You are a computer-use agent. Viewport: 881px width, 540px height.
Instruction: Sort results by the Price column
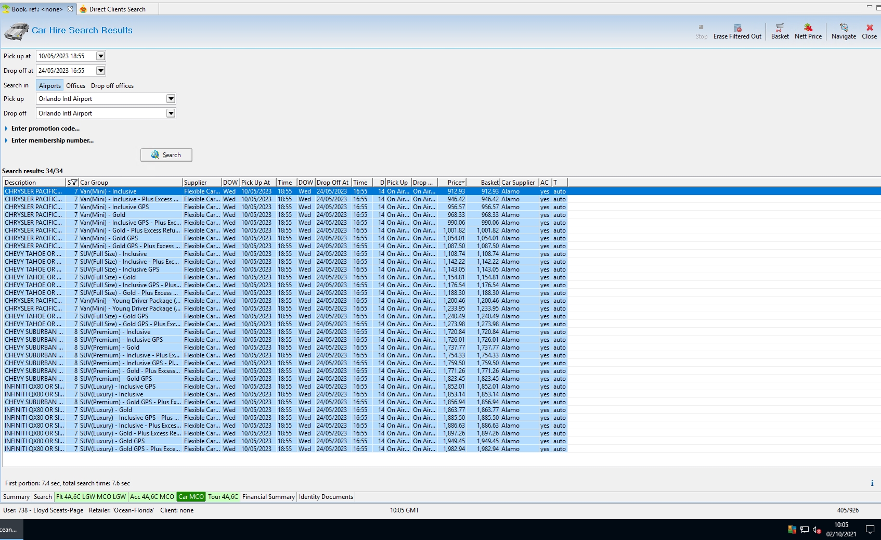(x=452, y=183)
